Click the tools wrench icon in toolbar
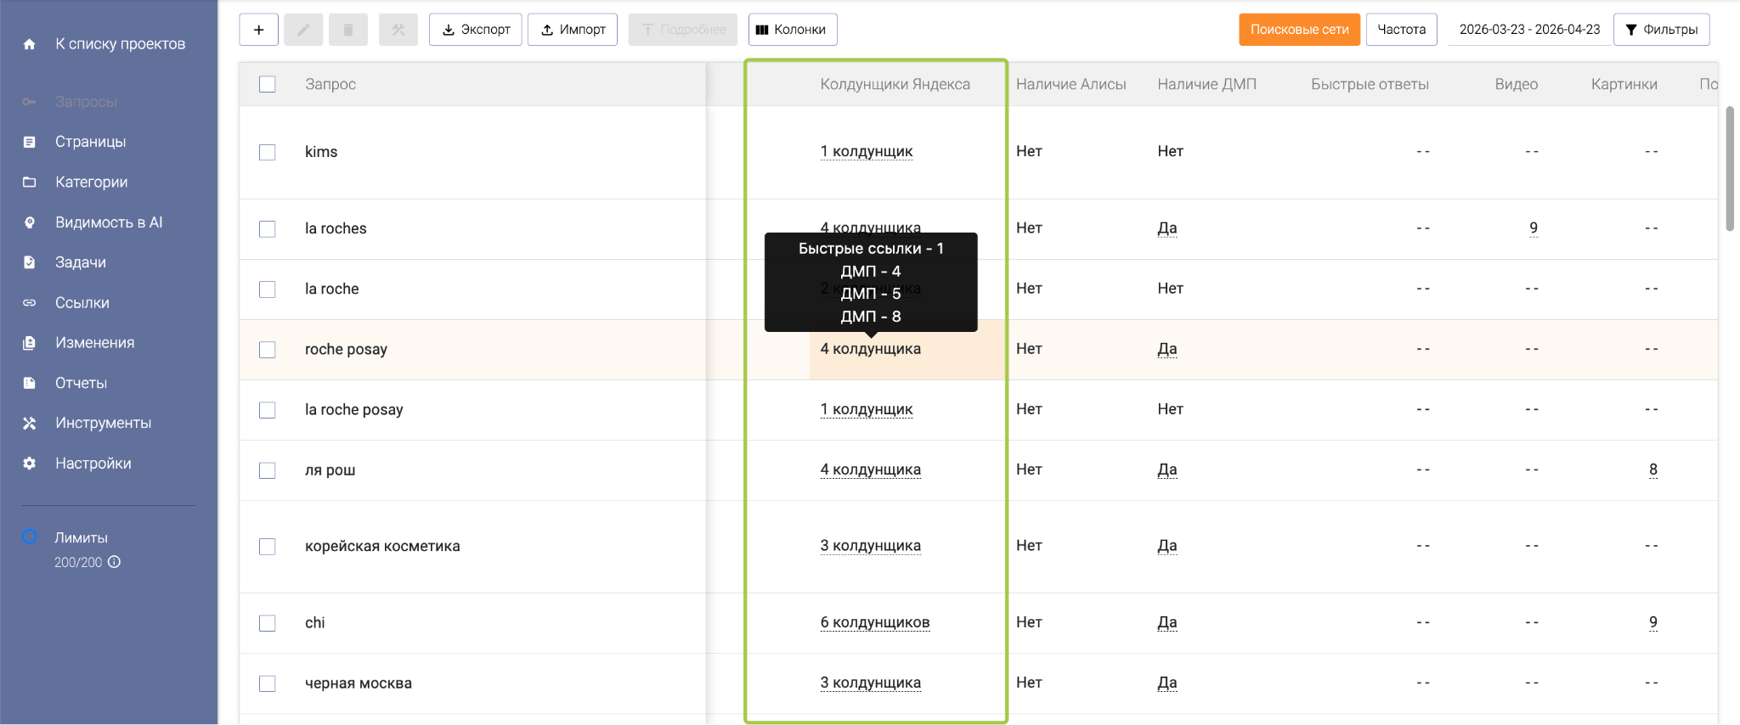Image resolution: width=1740 pixels, height=725 pixels. tap(398, 30)
